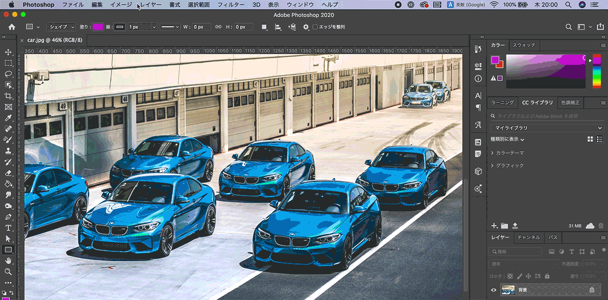
Task: Select the horizontal Type tool
Action: click(x=8, y=228)
